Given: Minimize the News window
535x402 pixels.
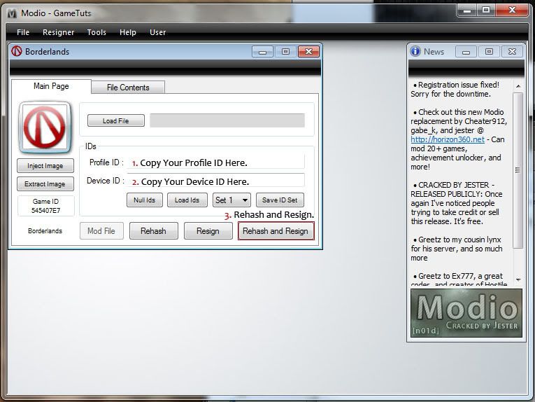Looking at the screenshot, I should click(x=466, y=52).
